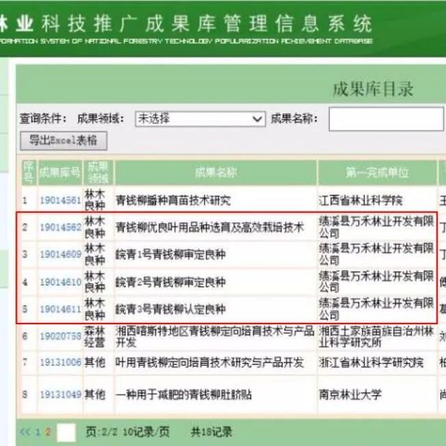The image size is (446, 446).
Task: Select the text 青钱柳优良叶用品种选育及高效栽培技术
Action: pos(210,228)
